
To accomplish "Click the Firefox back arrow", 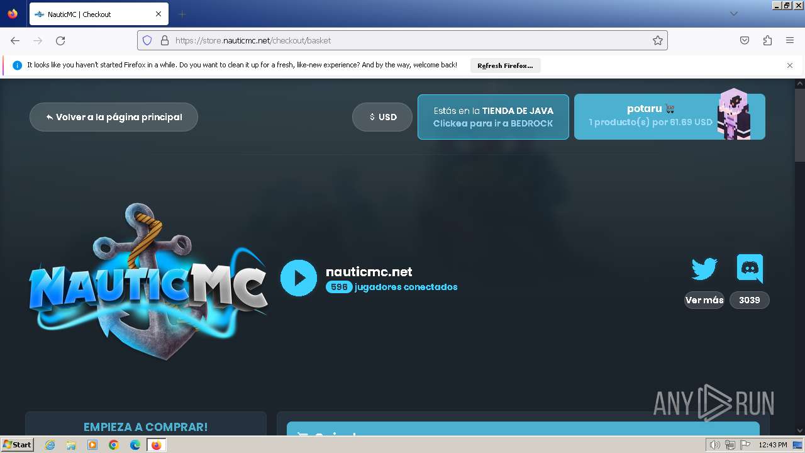I will (15, 40).
